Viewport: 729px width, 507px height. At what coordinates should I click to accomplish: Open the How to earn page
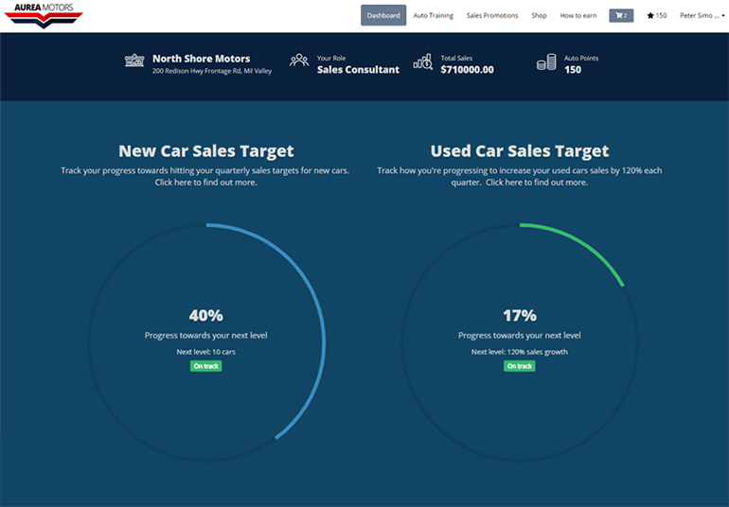pos(578,15)
